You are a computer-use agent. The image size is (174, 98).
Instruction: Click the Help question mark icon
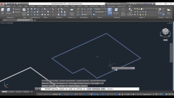[x=153, y=4]
